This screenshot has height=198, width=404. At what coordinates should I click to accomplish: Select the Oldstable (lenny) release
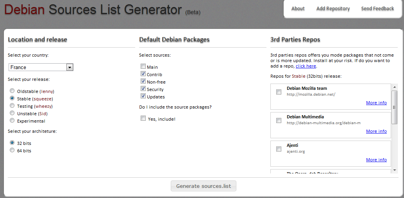12,91
